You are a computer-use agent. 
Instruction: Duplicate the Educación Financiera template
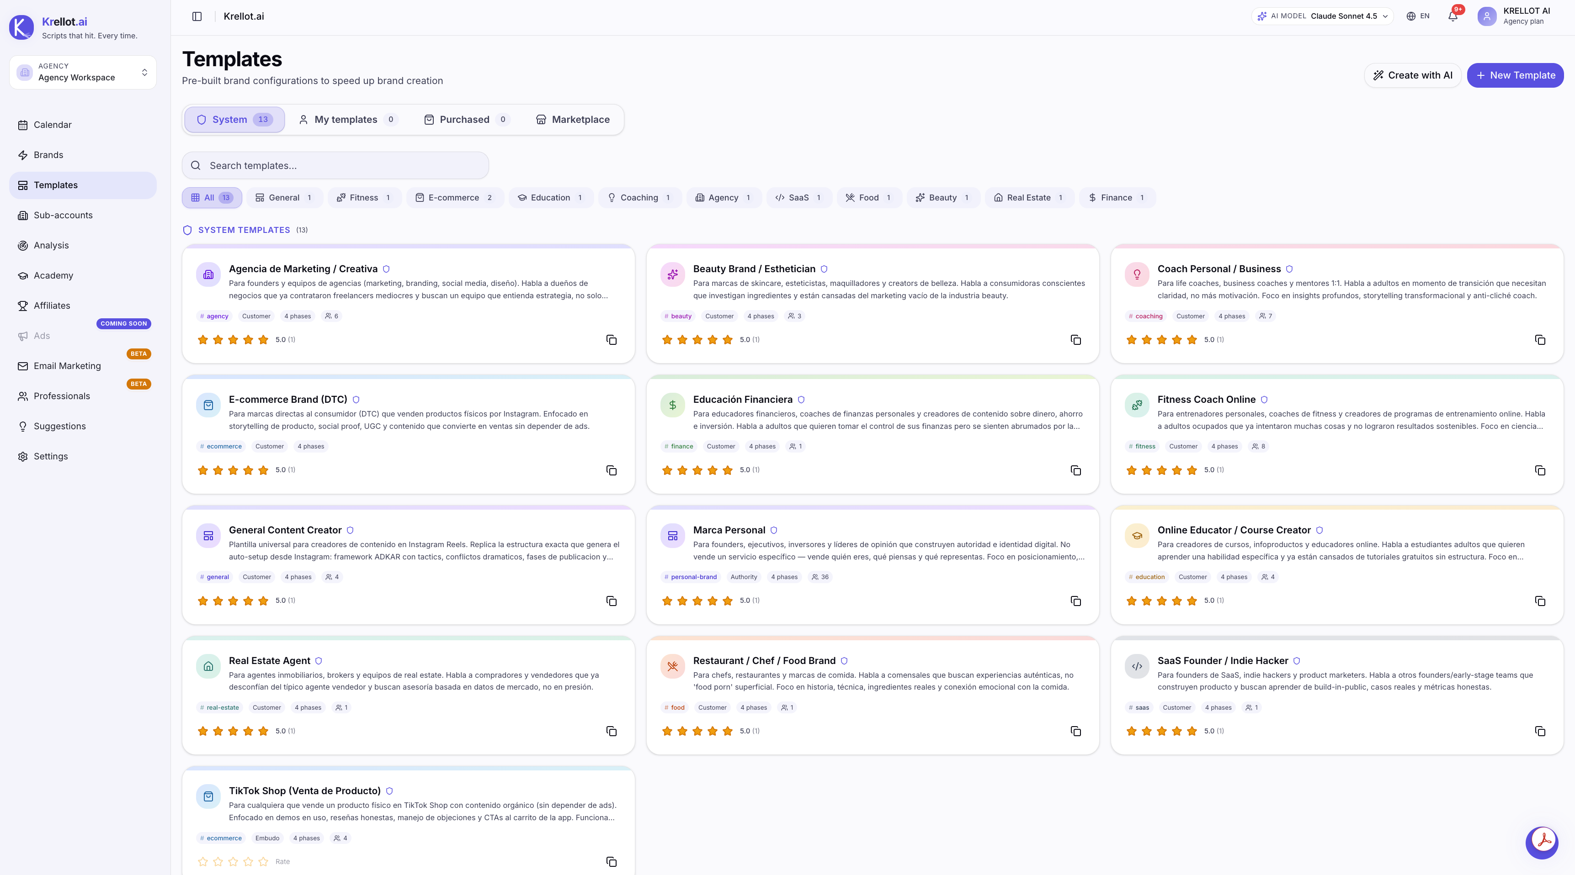tap(1075, 470)
